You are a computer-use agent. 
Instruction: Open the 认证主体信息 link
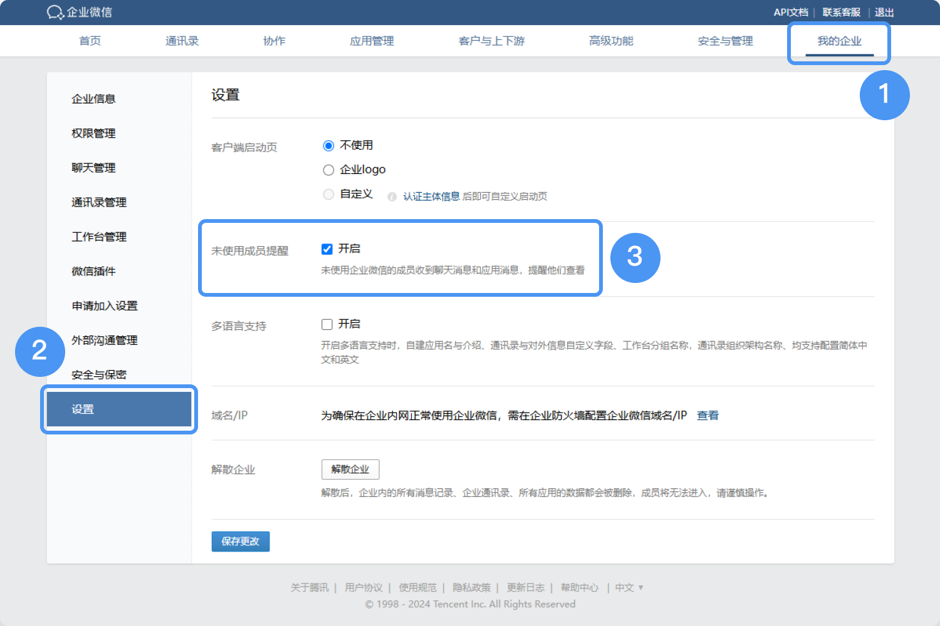point(431,197)
